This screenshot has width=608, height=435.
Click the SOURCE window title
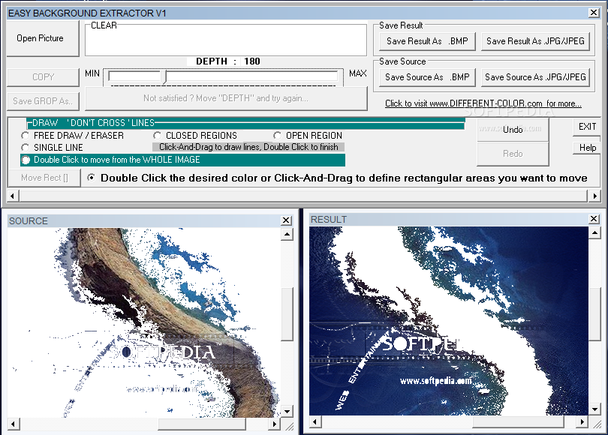29,220
